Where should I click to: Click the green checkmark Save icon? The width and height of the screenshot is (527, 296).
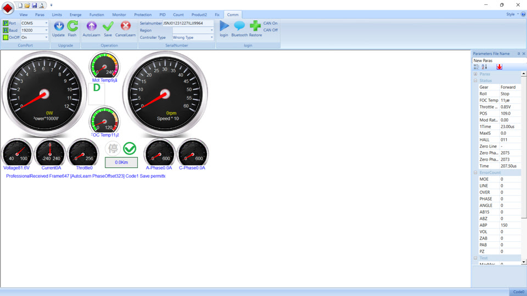pos(108,26)
